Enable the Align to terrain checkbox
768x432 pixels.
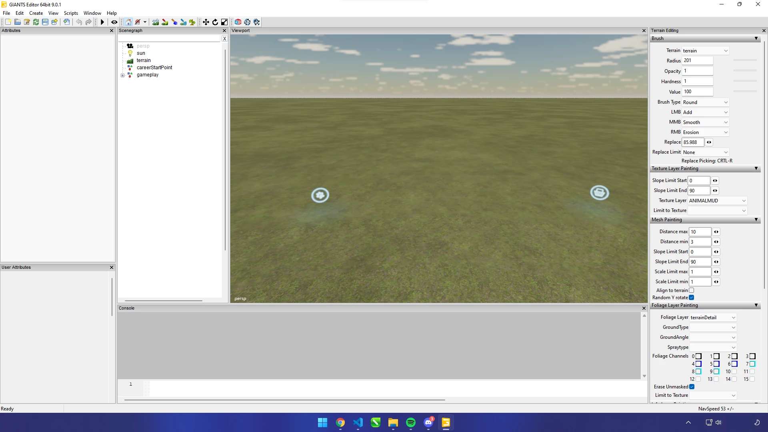(x=692, y=290)
